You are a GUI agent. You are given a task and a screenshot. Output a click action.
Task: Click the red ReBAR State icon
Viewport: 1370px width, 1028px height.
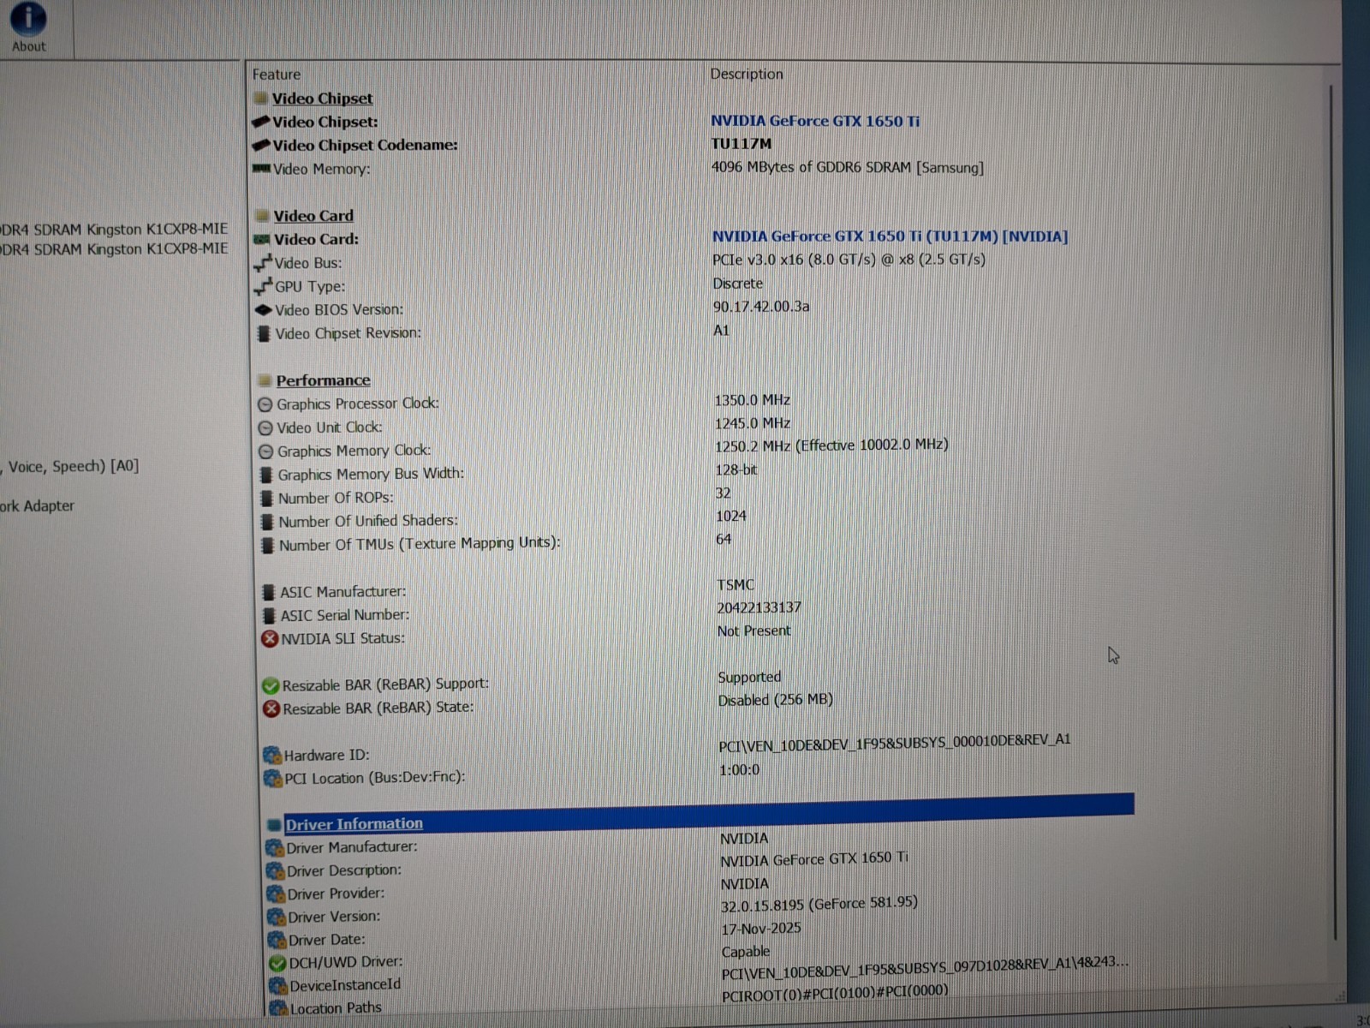pos(271,709)
